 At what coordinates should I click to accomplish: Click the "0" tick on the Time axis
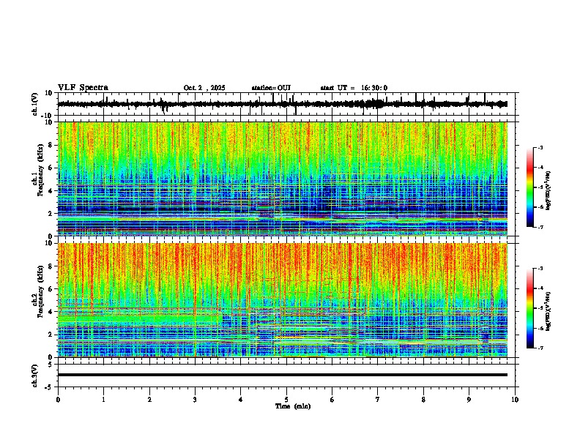(58, 400)
